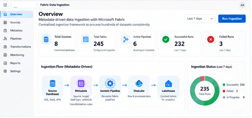Click the Pipelines icon in sidebar
Image resolution: width=252 pixels, height=118 pixels.
tap(5, 39)
